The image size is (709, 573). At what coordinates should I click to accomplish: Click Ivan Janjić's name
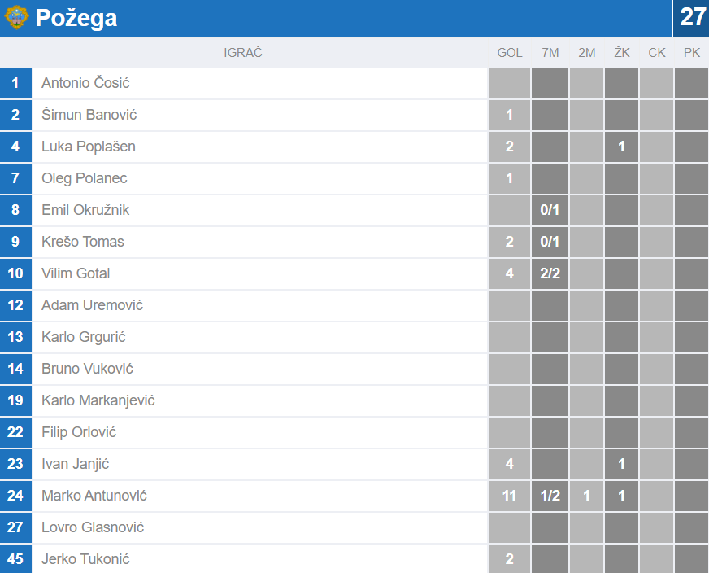[76, 464]
